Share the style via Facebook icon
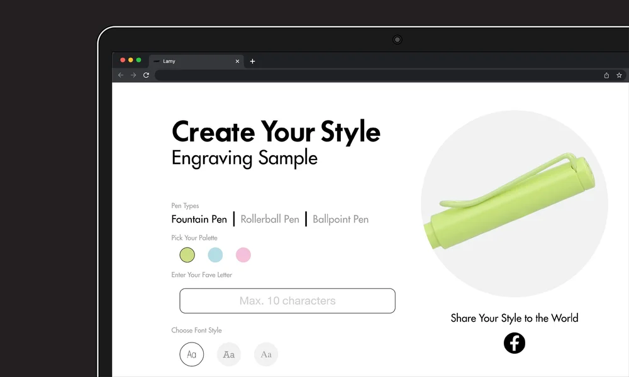 tap(515, 343)
